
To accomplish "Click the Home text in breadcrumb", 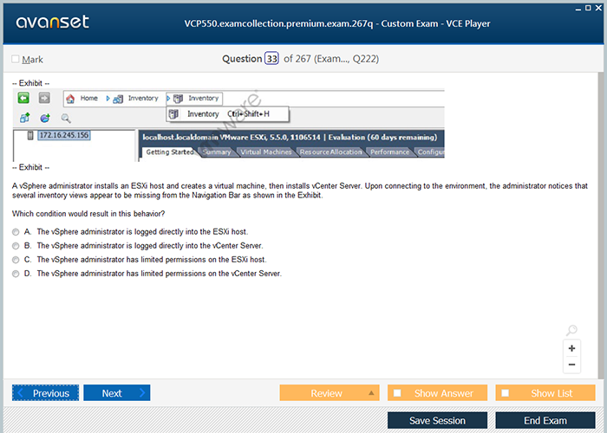I will tap(89, 98).
